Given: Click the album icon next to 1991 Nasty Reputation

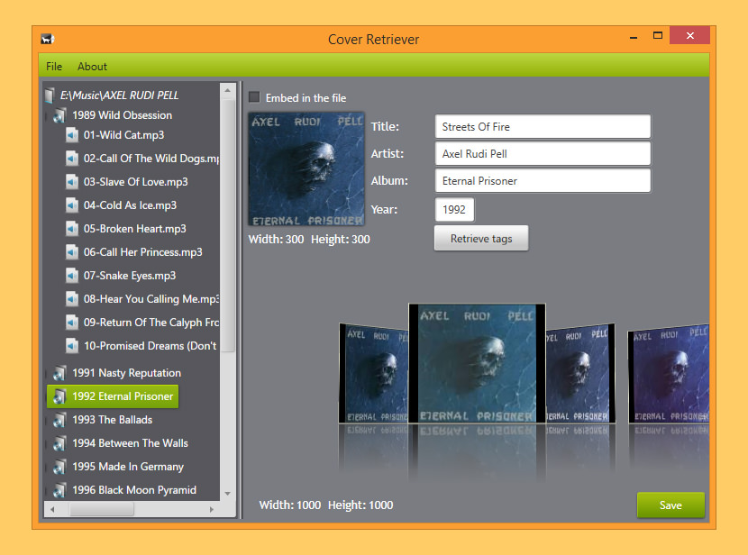Looking at the screenshot, I should (59, 373).
